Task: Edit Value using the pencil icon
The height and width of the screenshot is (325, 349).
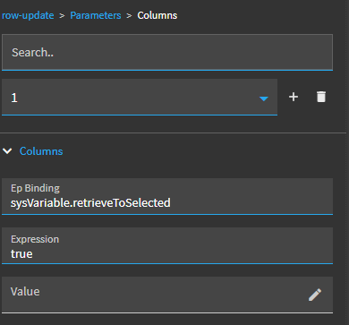Action: pyautogui.click(x=315, y=295)
